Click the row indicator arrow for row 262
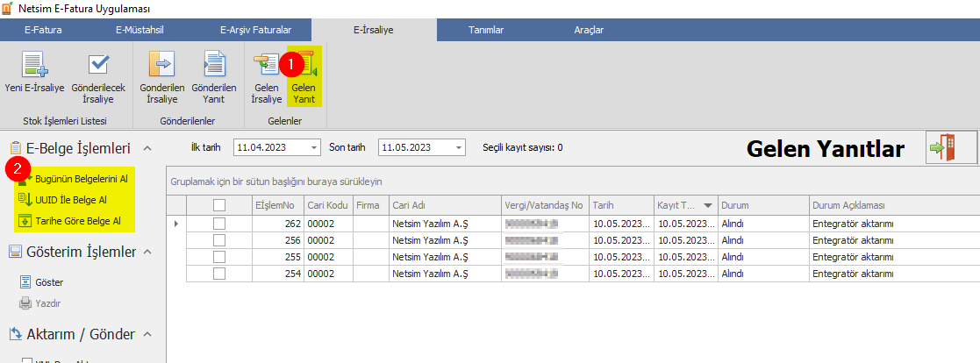Viewport: 980px width, 363px height. pyautogui.click(x=175, y=224)
